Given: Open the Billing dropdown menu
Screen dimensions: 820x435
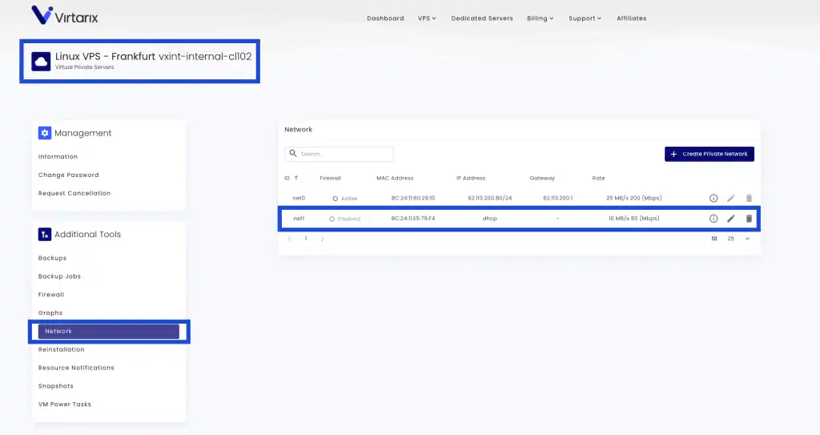Looking at the screenshot, I should (x=540, y=18).
